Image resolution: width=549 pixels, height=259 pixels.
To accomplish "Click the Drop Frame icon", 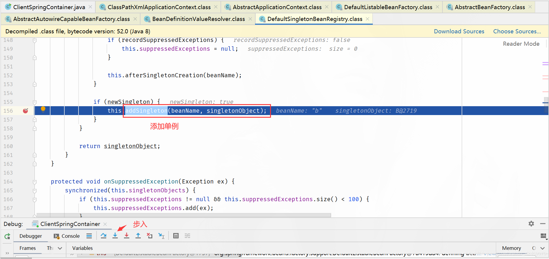I will 150,236.
